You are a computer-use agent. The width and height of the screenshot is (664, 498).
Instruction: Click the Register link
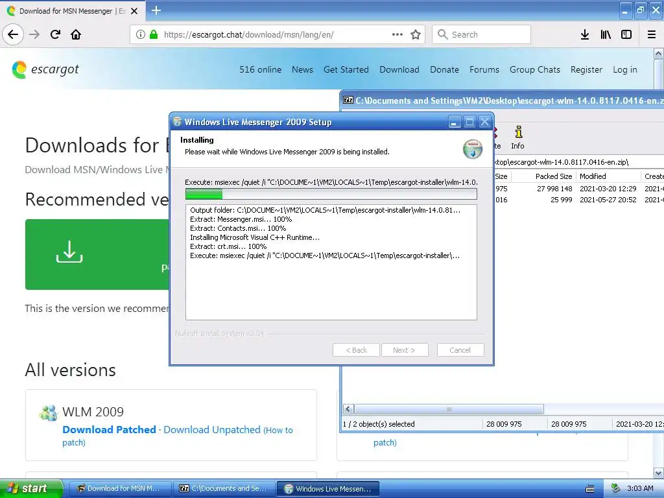[x=586, y=69]
